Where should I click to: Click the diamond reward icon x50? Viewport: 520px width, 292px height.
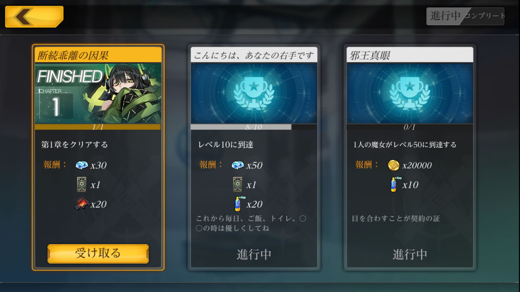click(x=238, y=165)
